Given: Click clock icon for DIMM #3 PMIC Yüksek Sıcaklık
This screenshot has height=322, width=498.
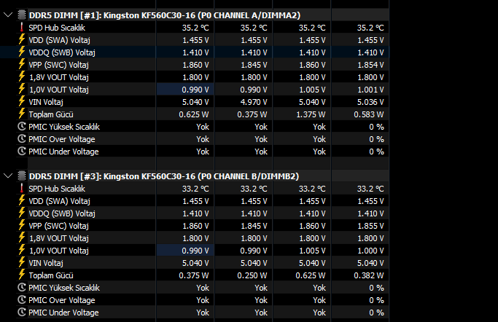Looking at the screenshot, I should point(22,287).
